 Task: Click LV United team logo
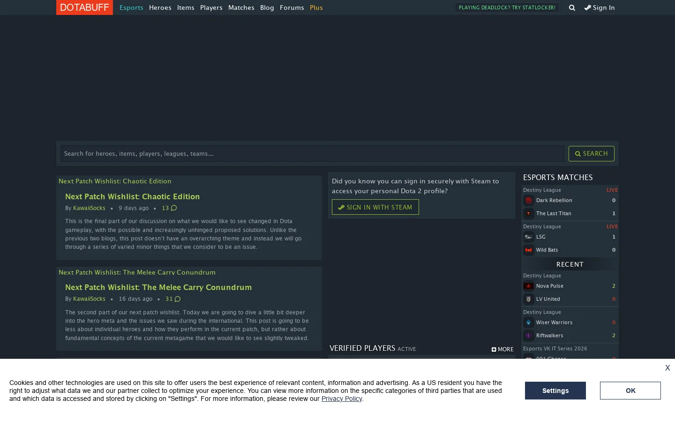click(529, 299)
